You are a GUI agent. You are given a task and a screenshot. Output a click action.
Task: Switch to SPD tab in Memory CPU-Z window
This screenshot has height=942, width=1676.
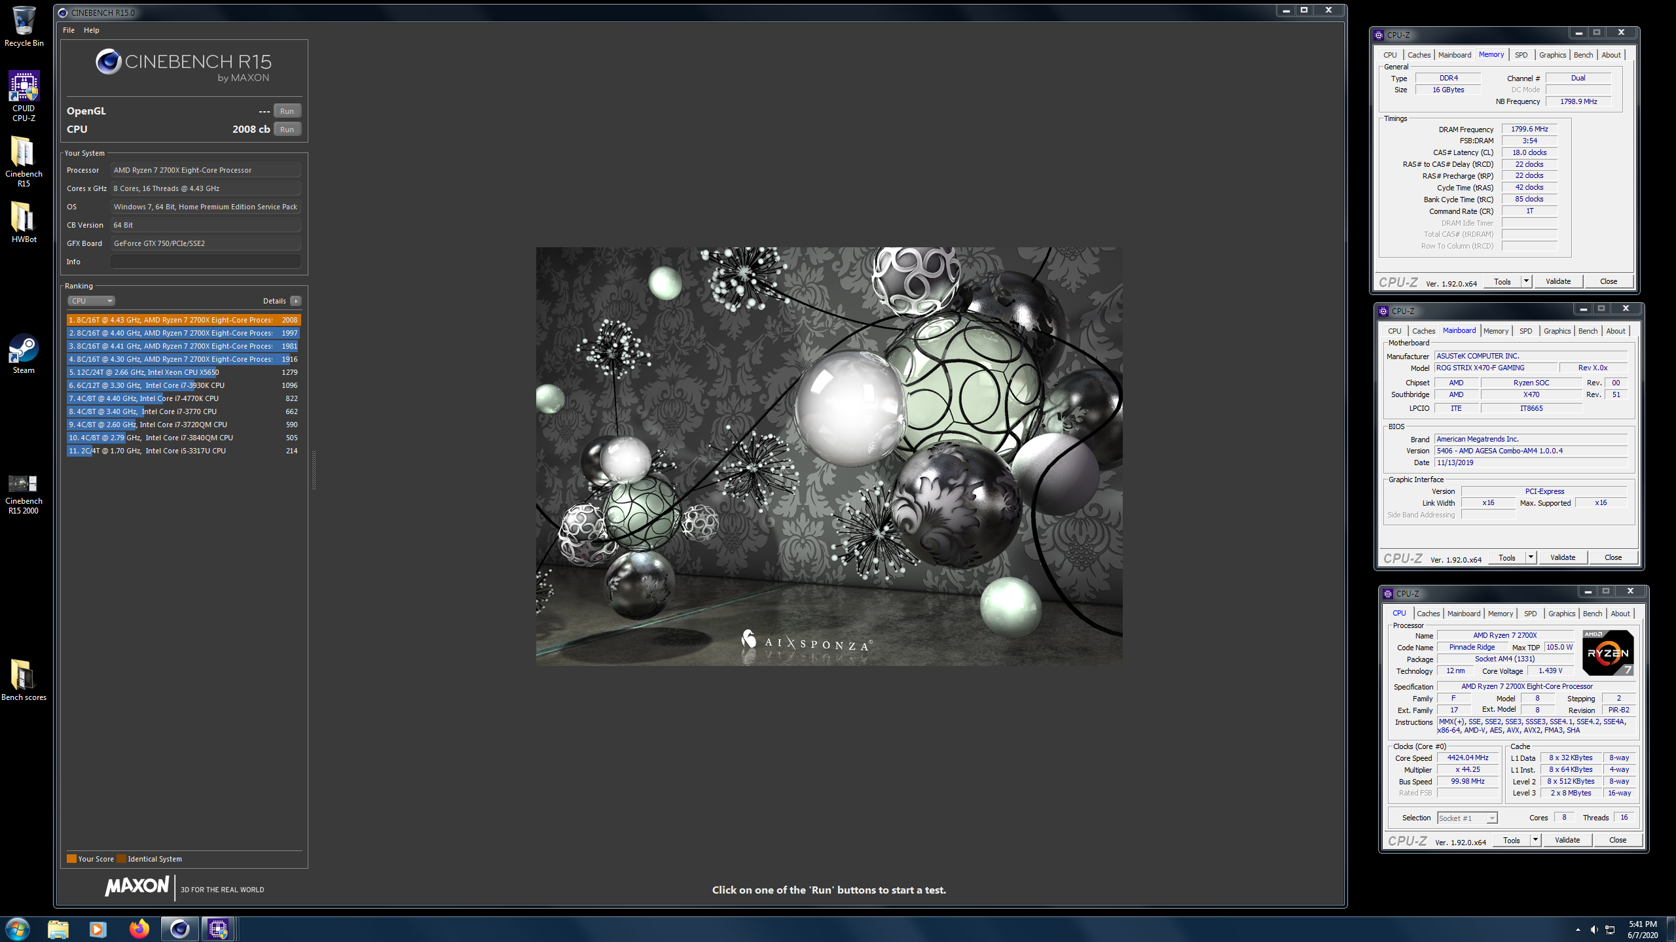[x=1521, y=55]
